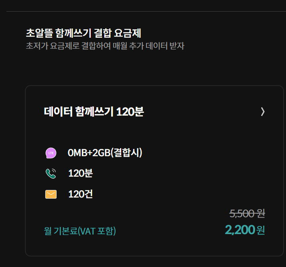The height and width of the screenshot is (267, 286).
Task: Click the 120건 message count text
Action: click(80, 194)
